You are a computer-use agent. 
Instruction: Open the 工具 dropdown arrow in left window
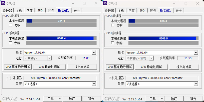[60, 99]
